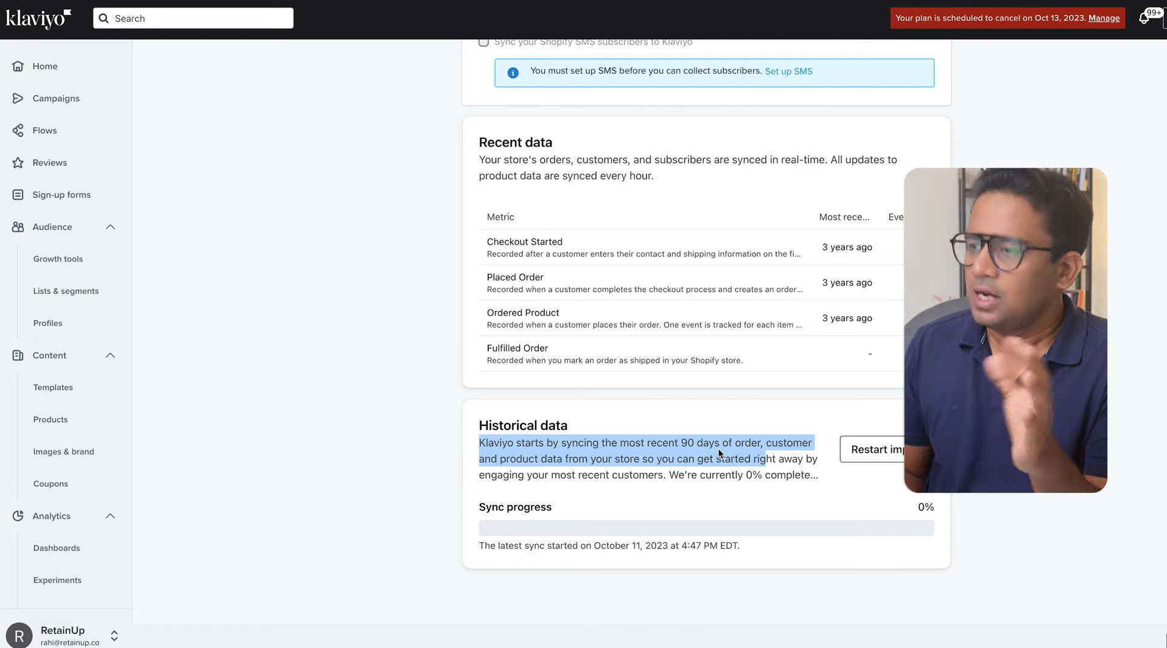This screenshot has width=1167, height=648.
Task: Click the Reviews star icon
Action: click(18, 162)
